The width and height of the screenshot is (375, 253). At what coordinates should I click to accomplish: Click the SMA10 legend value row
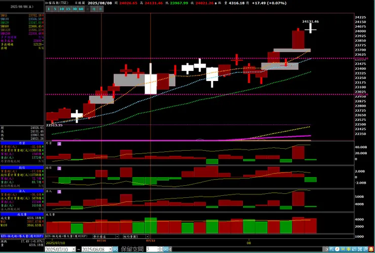[x=22, y=19]
